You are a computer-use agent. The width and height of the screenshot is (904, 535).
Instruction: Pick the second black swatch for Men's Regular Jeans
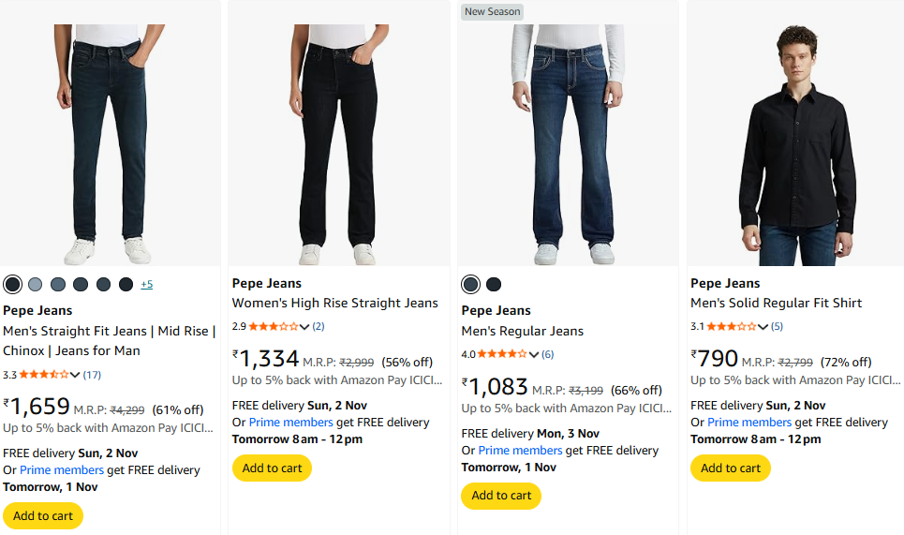point(494,284)
